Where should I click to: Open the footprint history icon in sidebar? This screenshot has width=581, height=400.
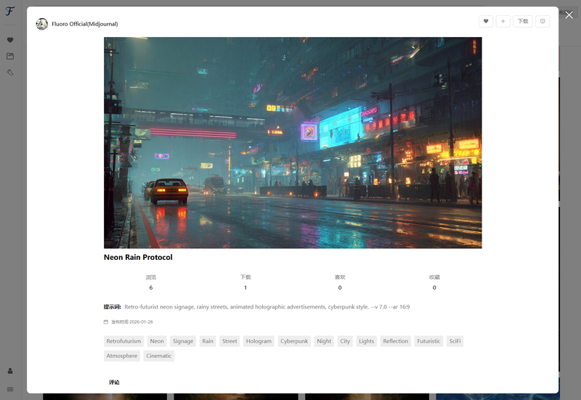[10, 73]
